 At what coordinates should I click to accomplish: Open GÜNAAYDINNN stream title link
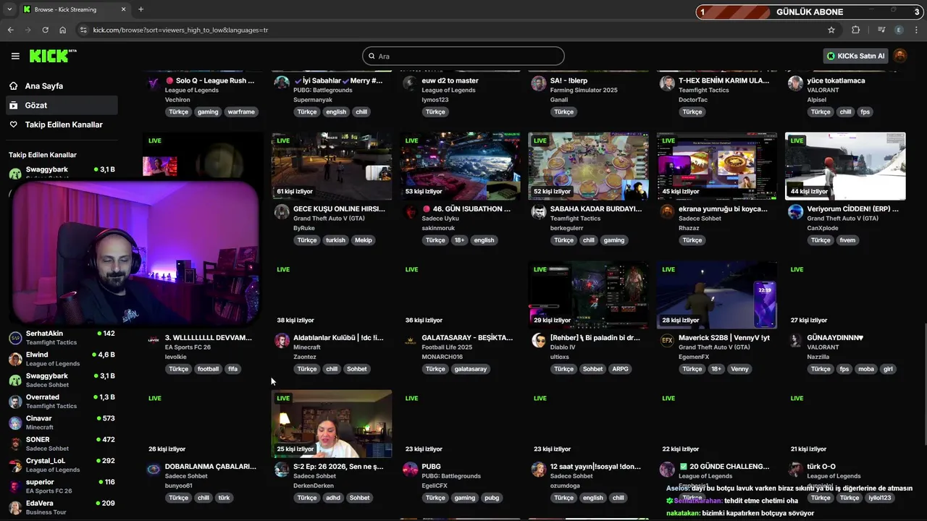pyautogui.click(x=835, y=338)
